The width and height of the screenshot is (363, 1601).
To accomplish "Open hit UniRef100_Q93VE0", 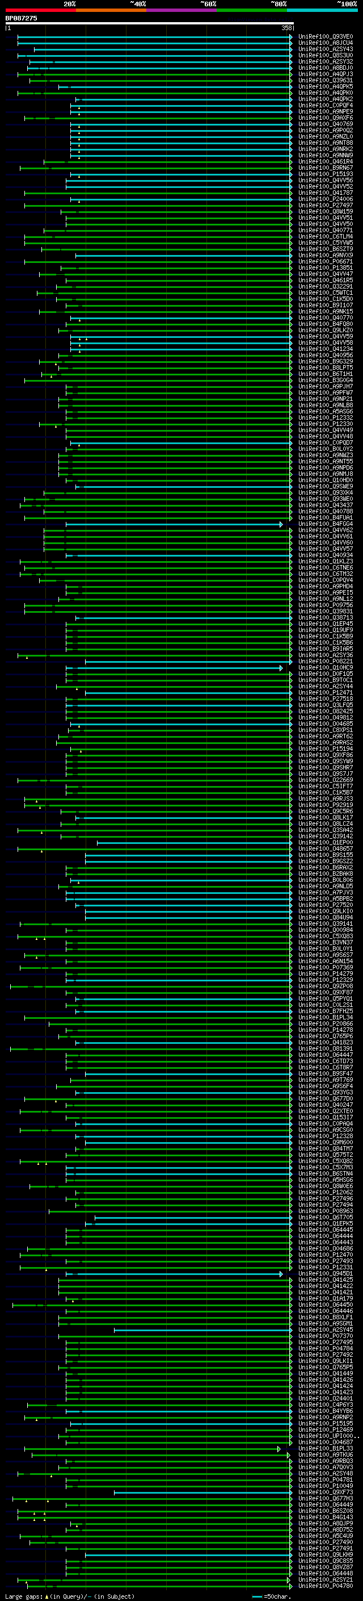I will point(326,37).
